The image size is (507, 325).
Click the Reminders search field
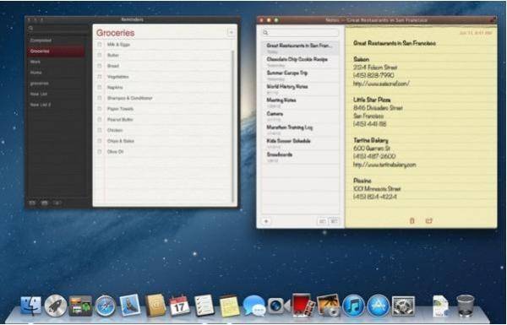pos(58,29)
